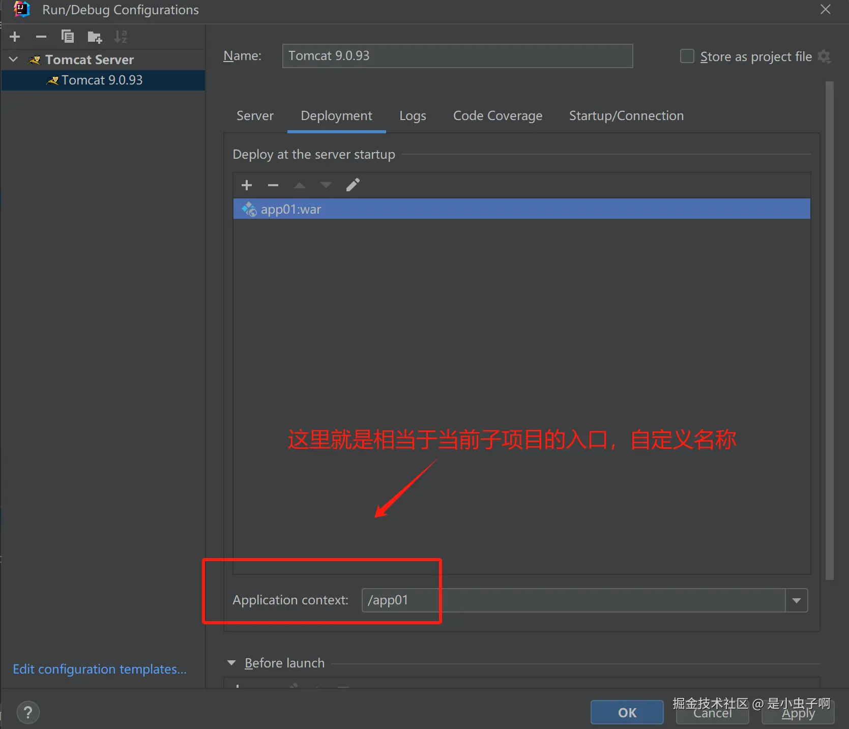Move deployment artifact down

[x=326, y=185]
